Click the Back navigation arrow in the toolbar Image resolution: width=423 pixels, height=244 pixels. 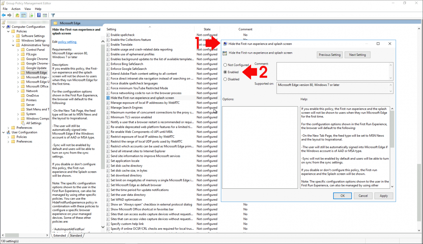(x=4, y=15)
